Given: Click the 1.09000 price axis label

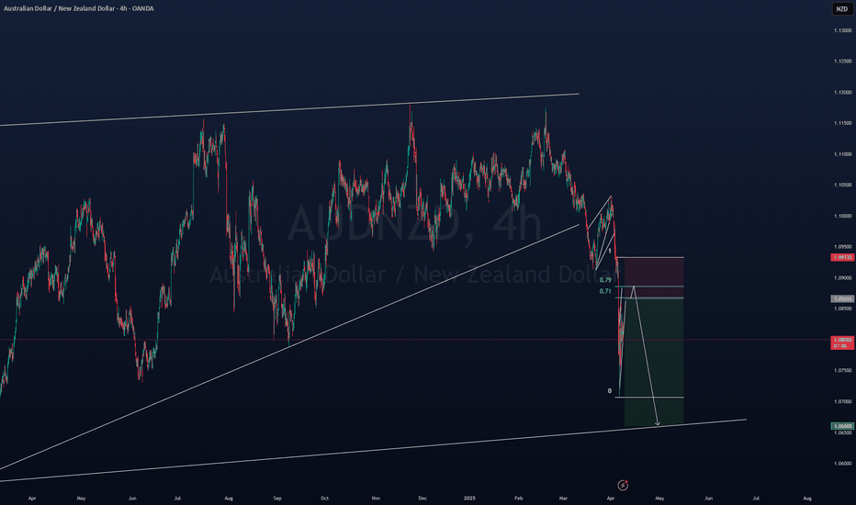Looking at the screenshot, I should click(842, 278).
